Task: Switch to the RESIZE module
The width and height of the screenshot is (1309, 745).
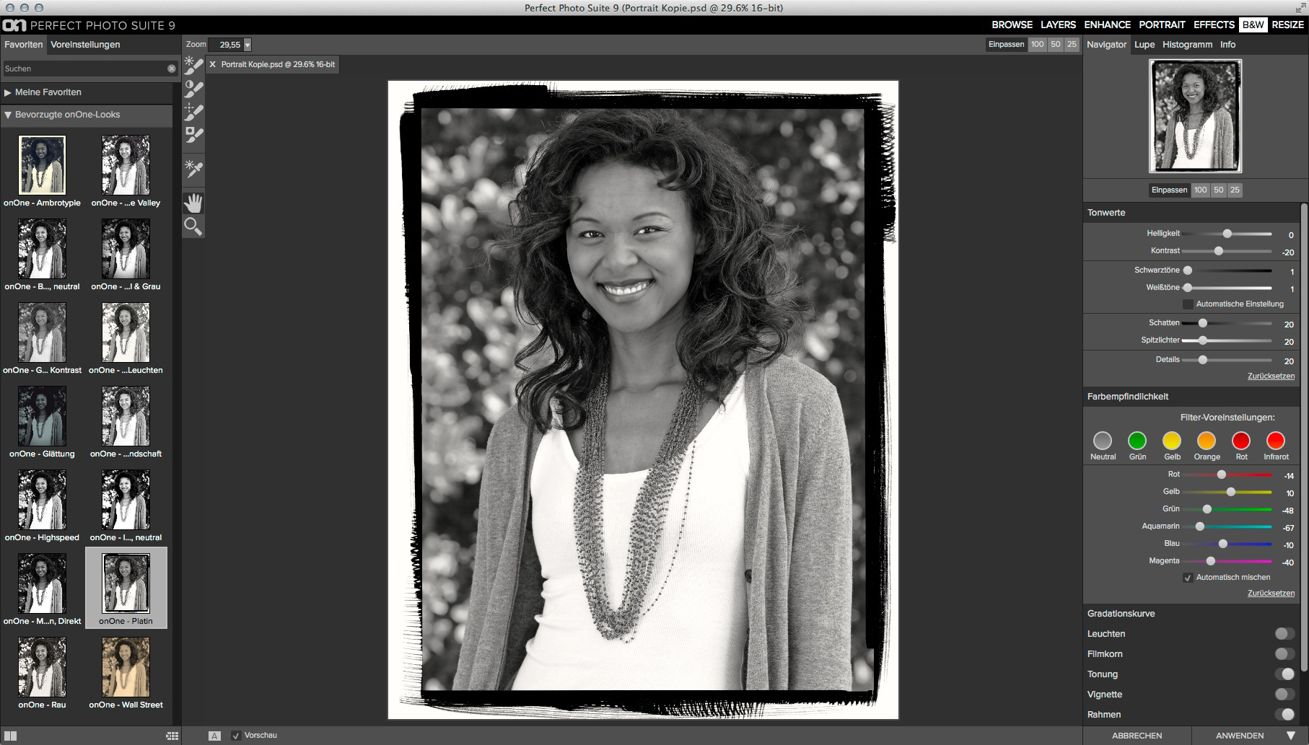Action: pos(1287,25)
